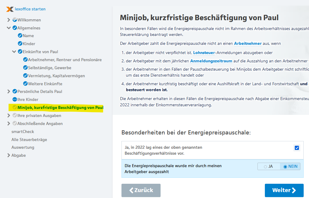Image resolution: width=309 pixels, height=198 pixels.
Task: Expand the Abgabe section arrow
Action: [x=9, y=155]
